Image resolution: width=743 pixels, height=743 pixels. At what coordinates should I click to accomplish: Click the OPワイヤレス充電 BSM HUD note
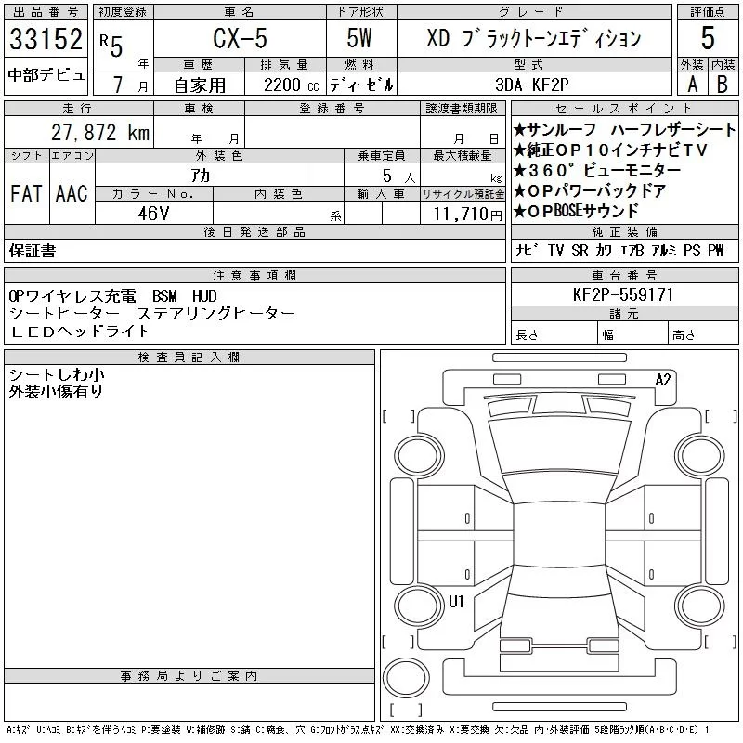point(112,296)
